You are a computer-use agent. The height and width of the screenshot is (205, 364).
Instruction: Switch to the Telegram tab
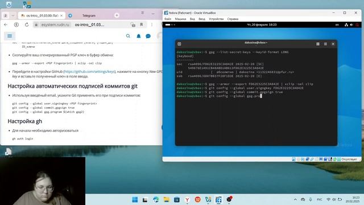pyautogui.click(x=89, y=15)
